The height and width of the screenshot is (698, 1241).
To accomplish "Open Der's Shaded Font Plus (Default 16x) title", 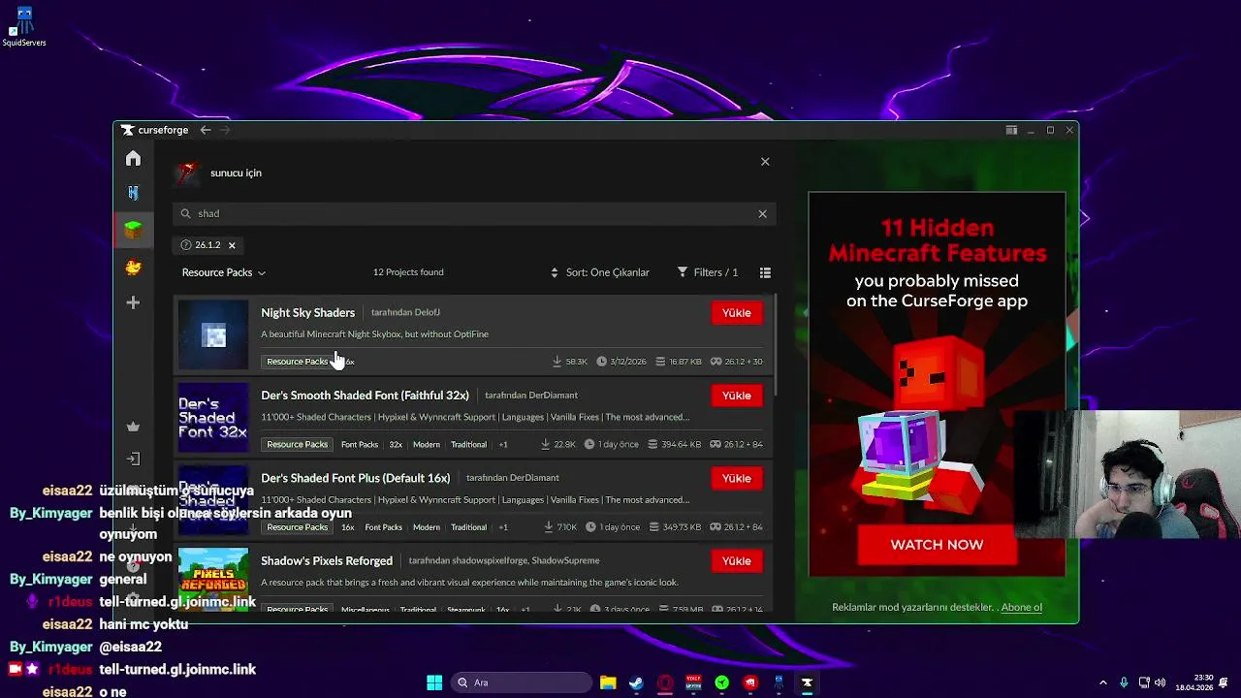I will coord(355,478).
